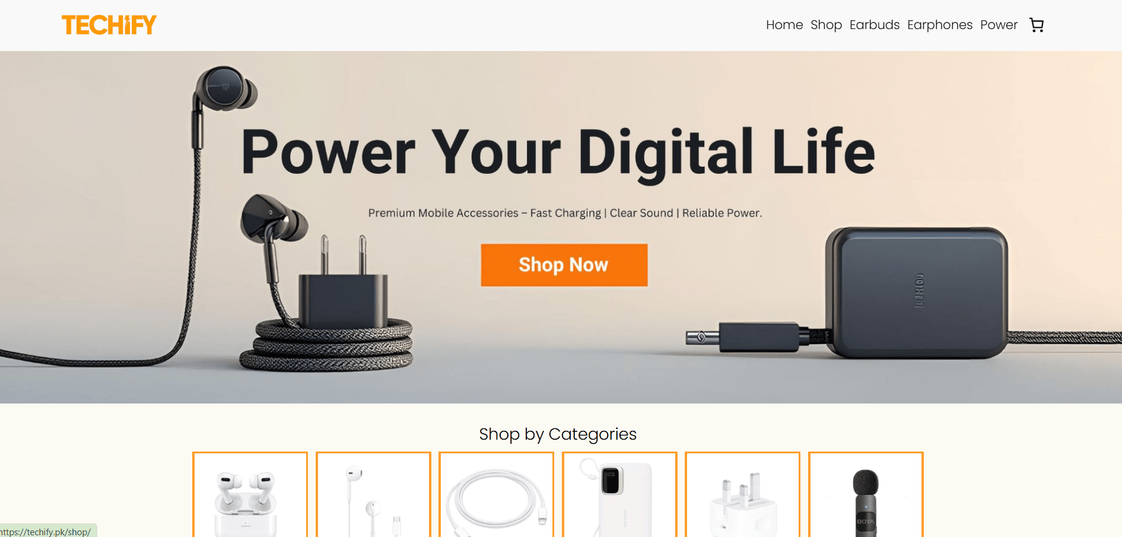Image resolution: width=1122 pixels, height=537 pixels.
Task: Open the AirPods earbuds category tile
Action: click(250, 495)
